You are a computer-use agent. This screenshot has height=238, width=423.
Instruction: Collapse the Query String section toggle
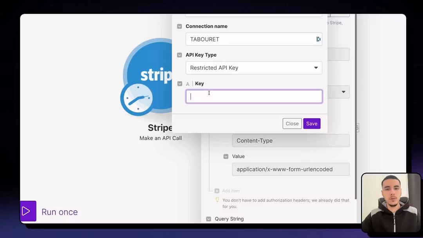208,219
